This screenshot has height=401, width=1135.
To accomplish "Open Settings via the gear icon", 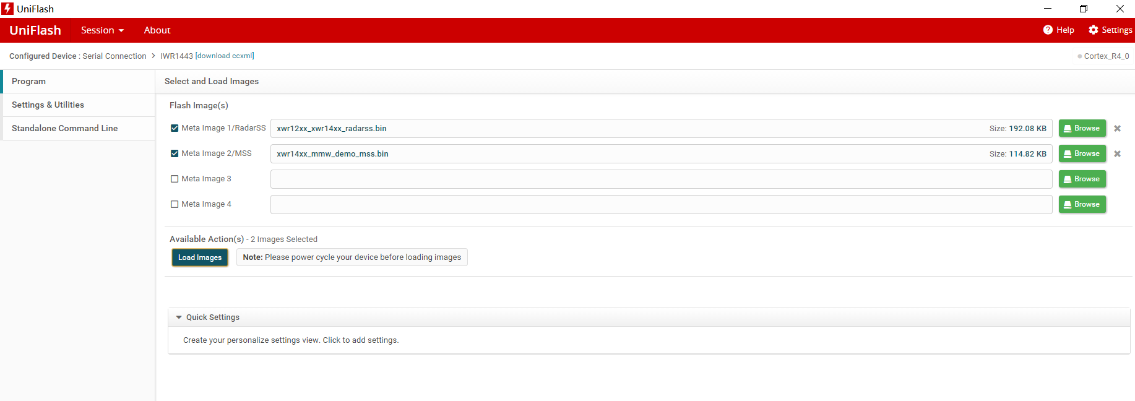I will [1094, 30].
